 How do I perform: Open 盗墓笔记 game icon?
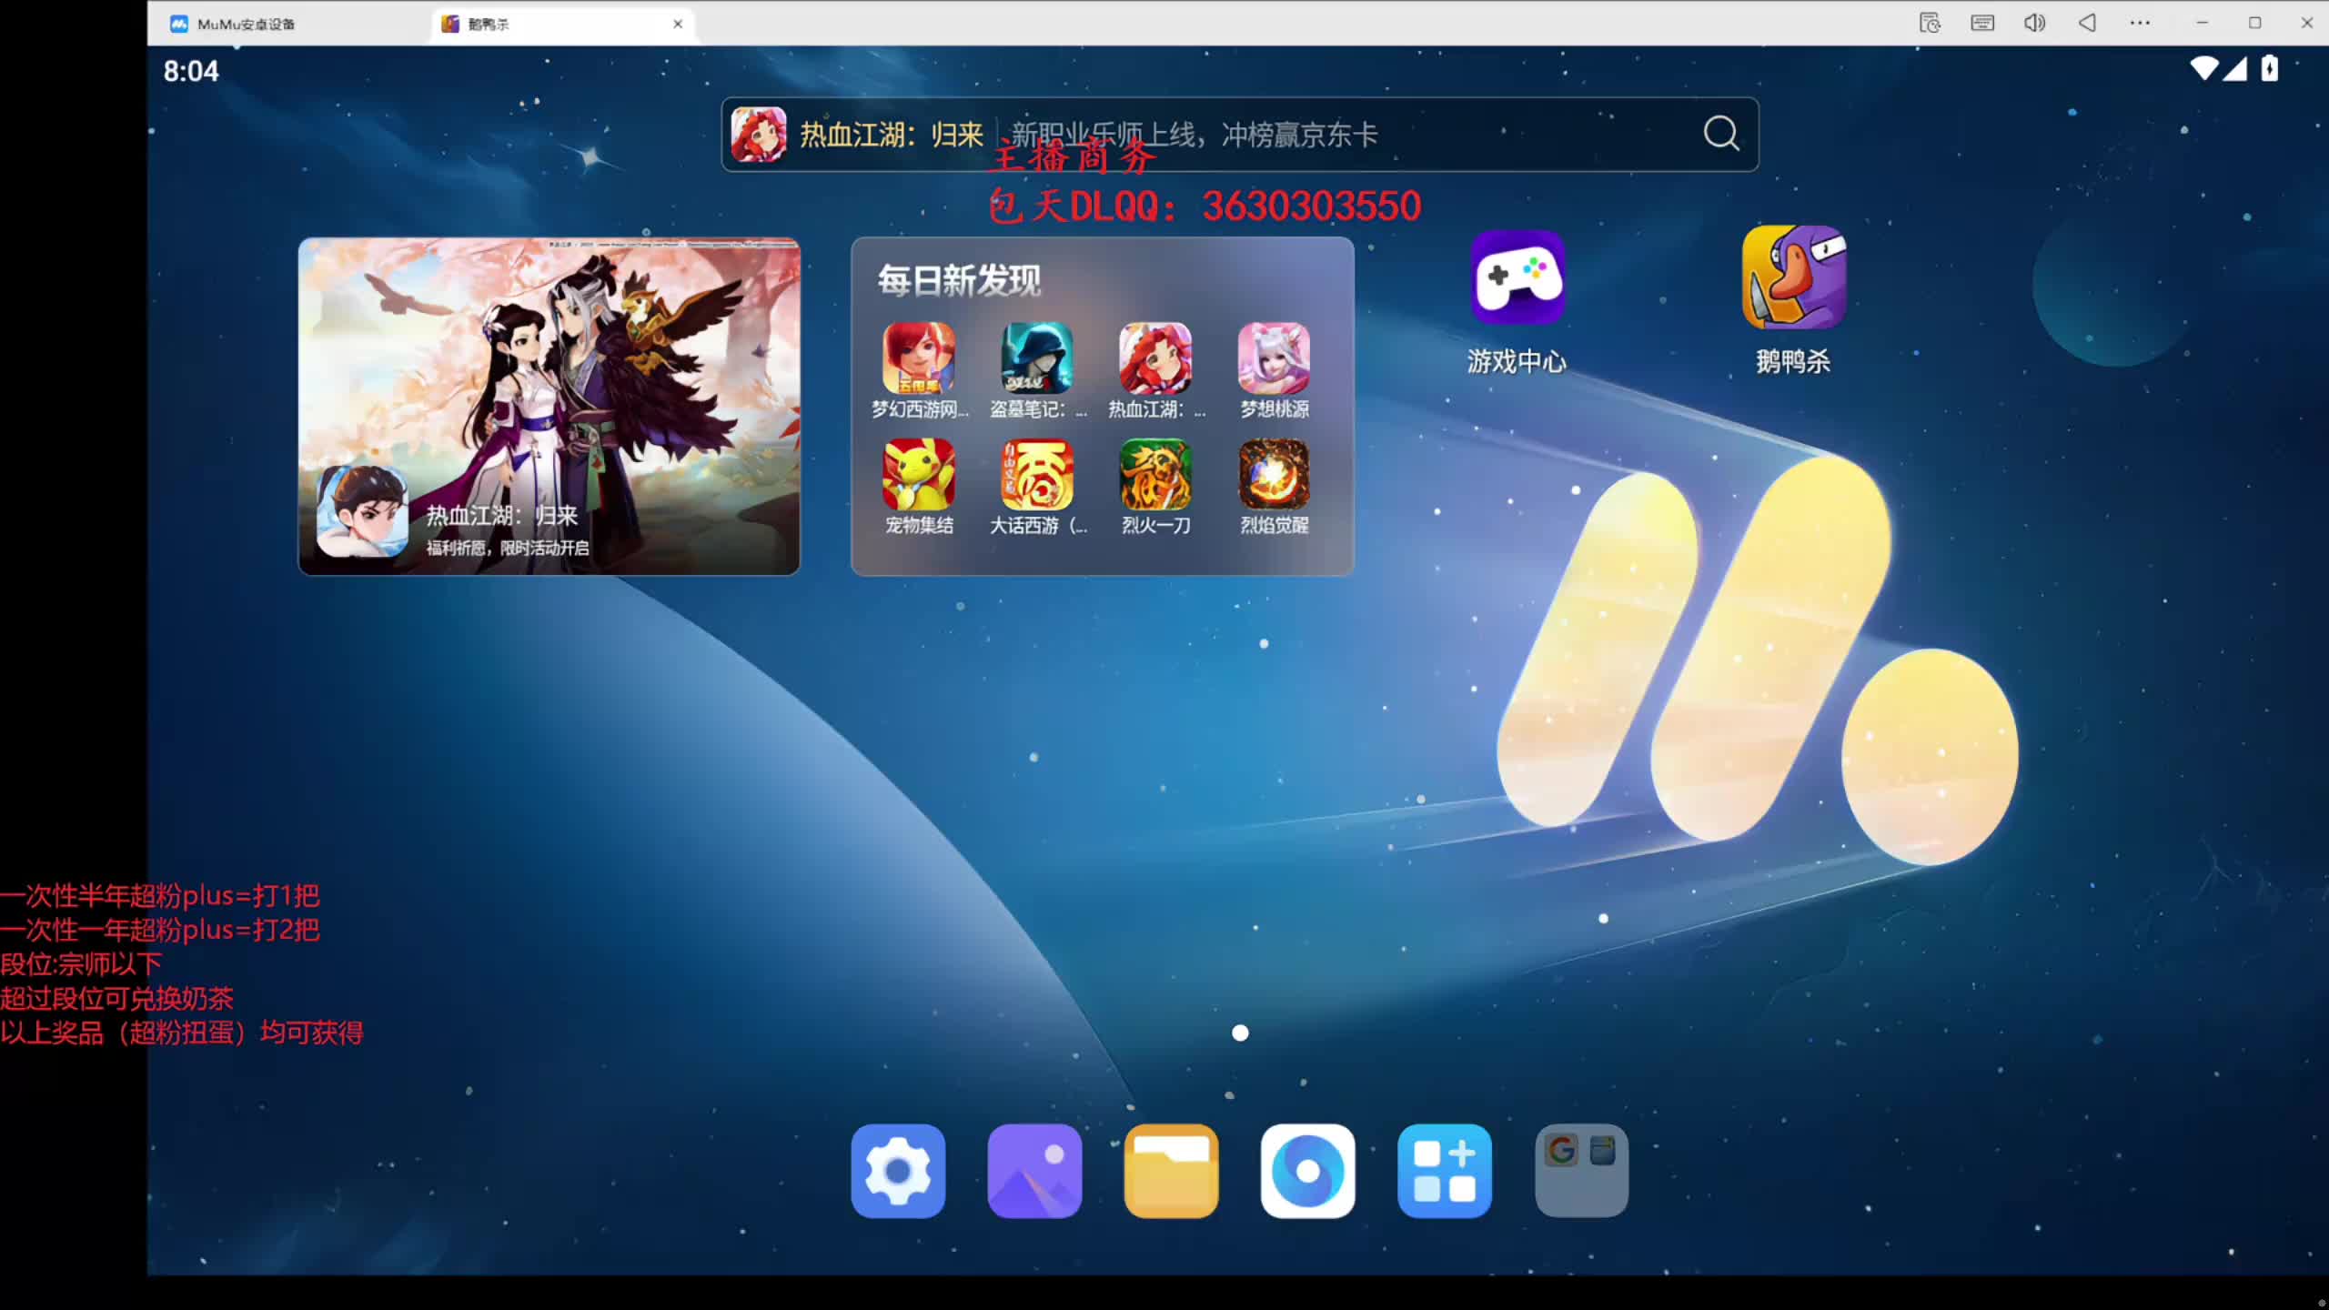pos(1036,358)
